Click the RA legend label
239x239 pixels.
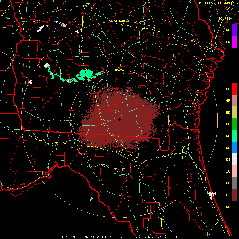(228, 136)
